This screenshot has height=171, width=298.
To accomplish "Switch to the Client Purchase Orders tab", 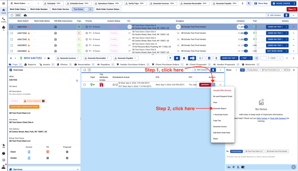I will tap(167, 65).
